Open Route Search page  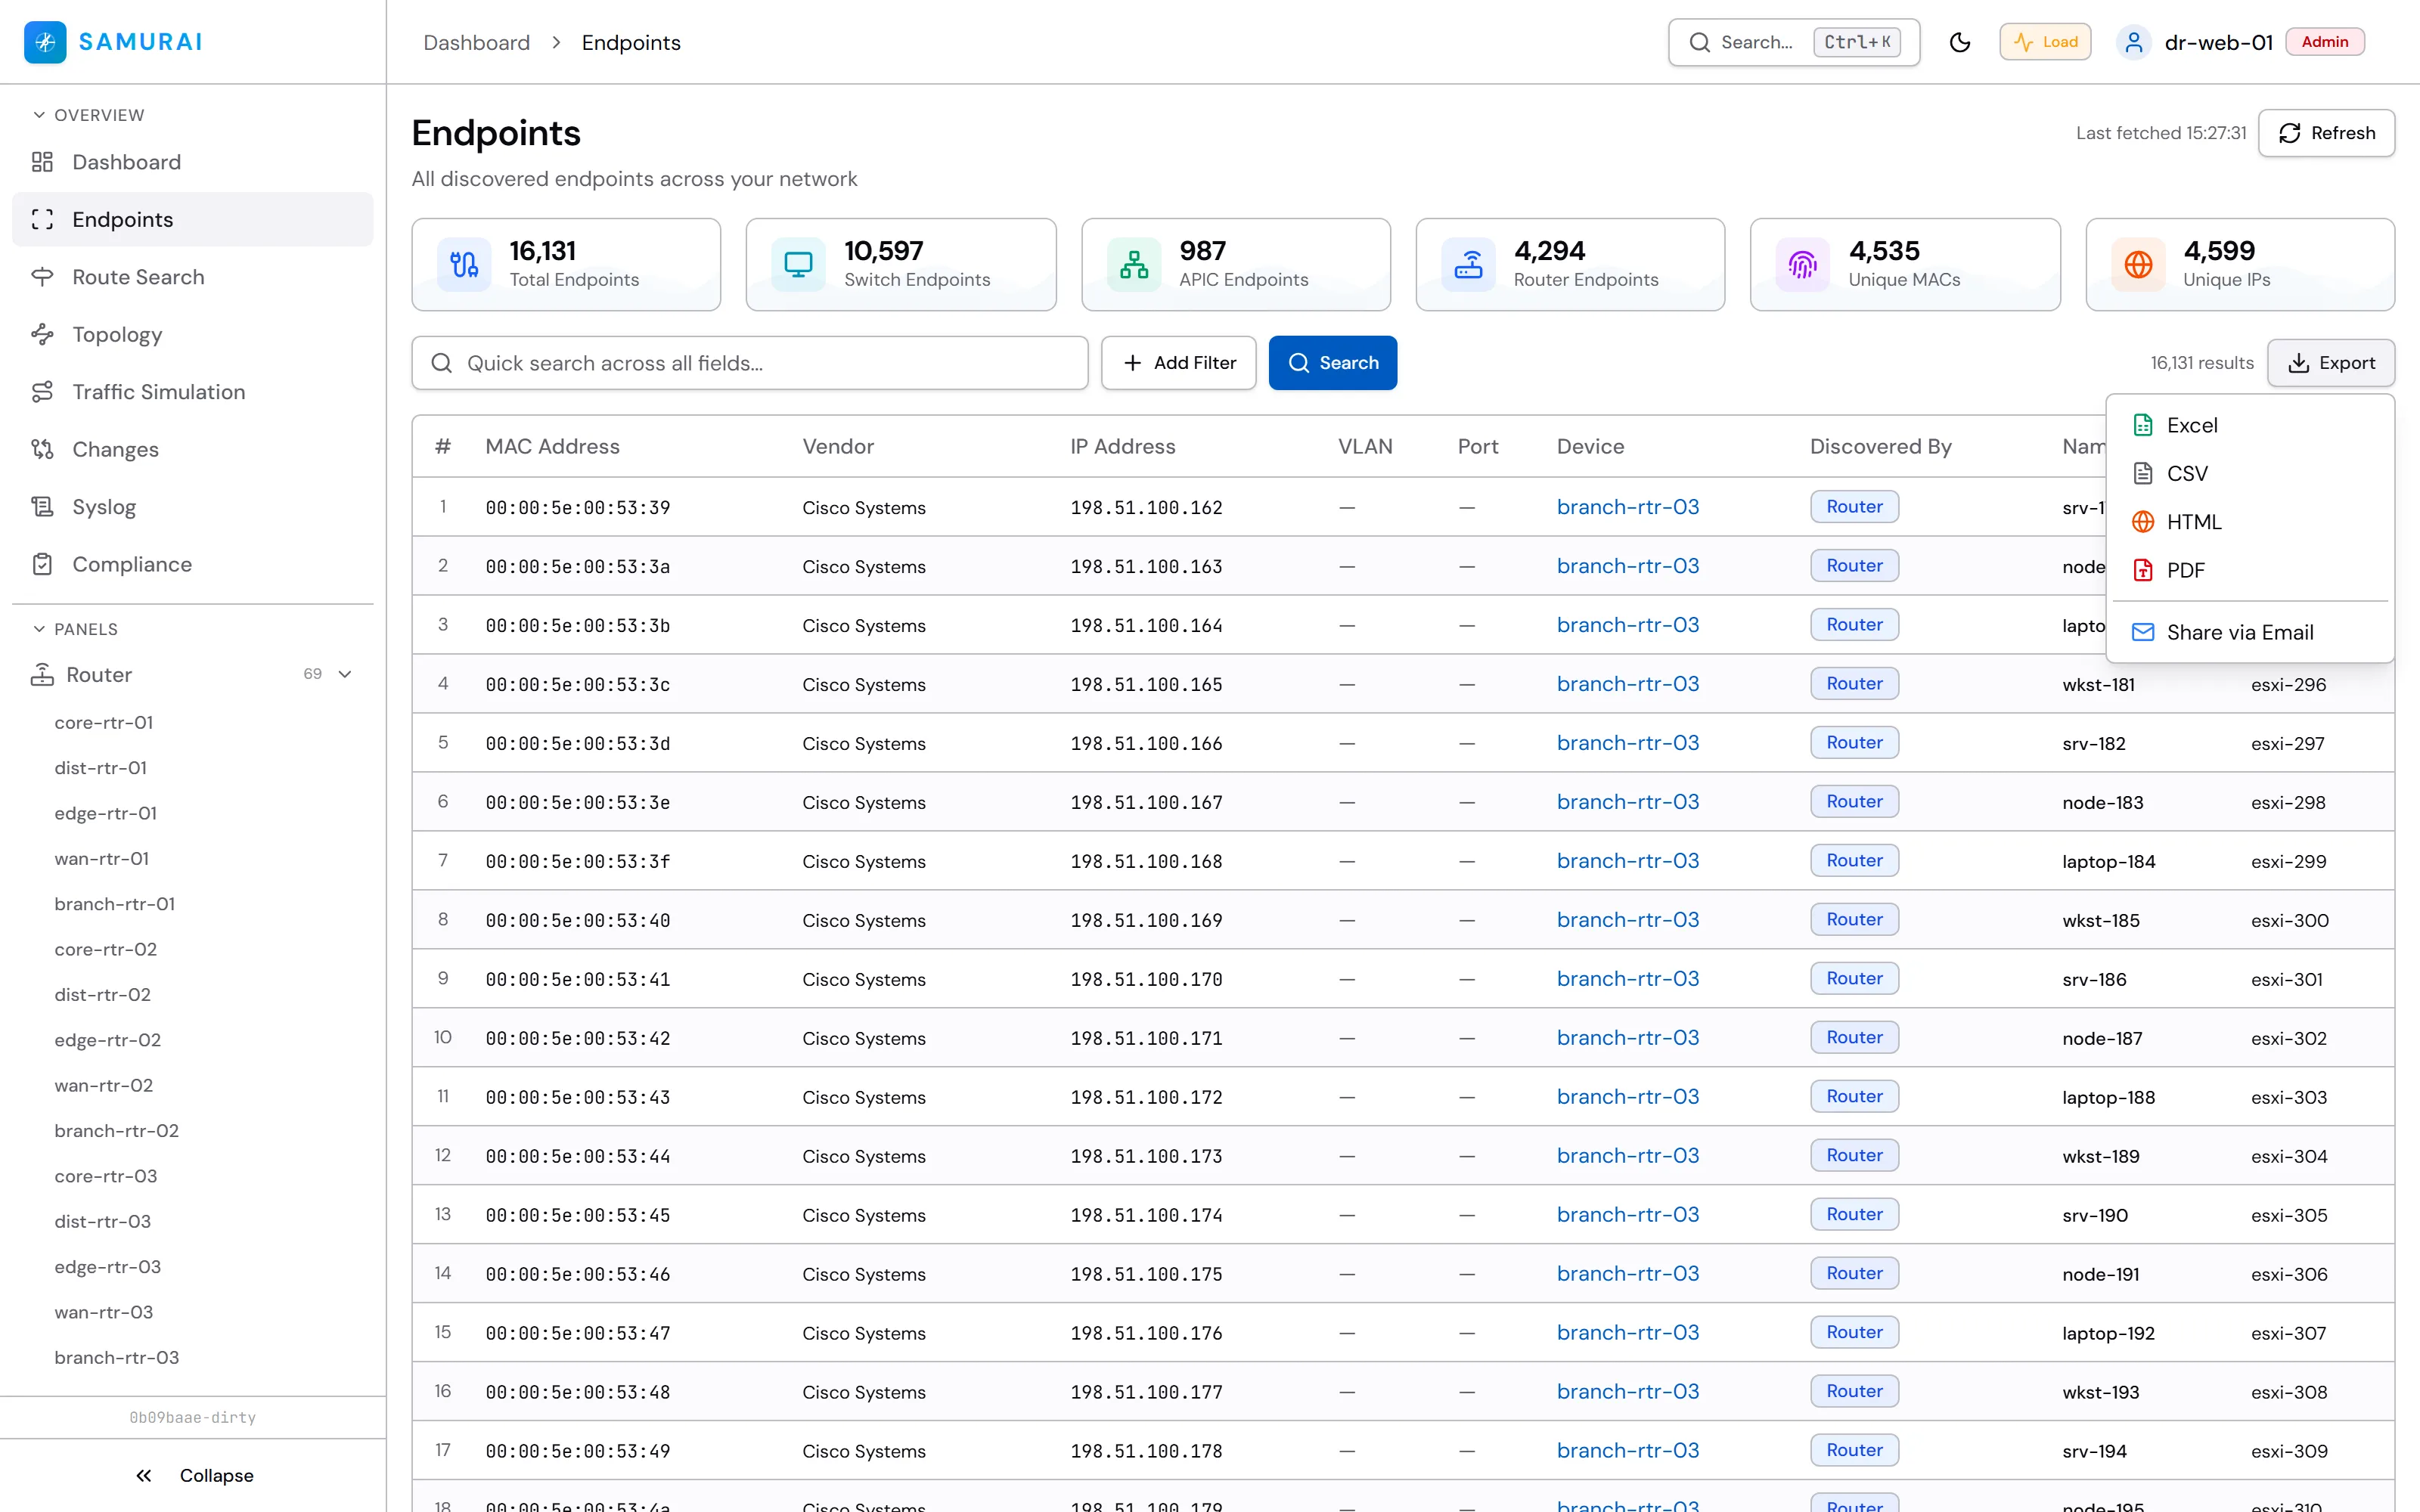point(193,277)
